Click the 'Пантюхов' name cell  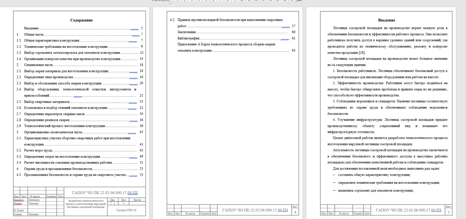[34, 200]
